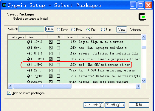155x111 pixels.
Task: Click the vertical scrollbar down arrow
Action: coord(143,81)
